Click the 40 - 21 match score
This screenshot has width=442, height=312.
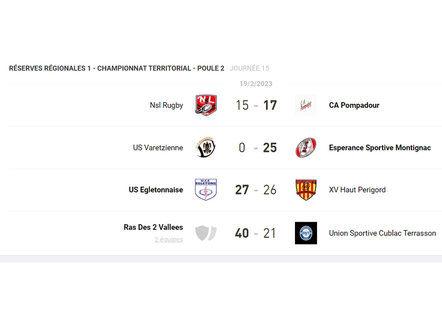256,233
